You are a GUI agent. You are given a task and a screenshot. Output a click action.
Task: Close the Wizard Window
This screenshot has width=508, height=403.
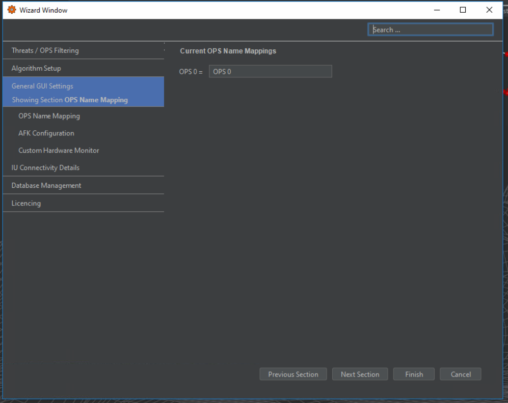click(x=489, y=10)
